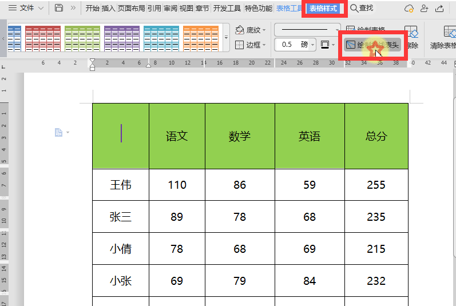Expand the table styles gallery arrow
Viewport: 456px width, 306px height.
226,38
